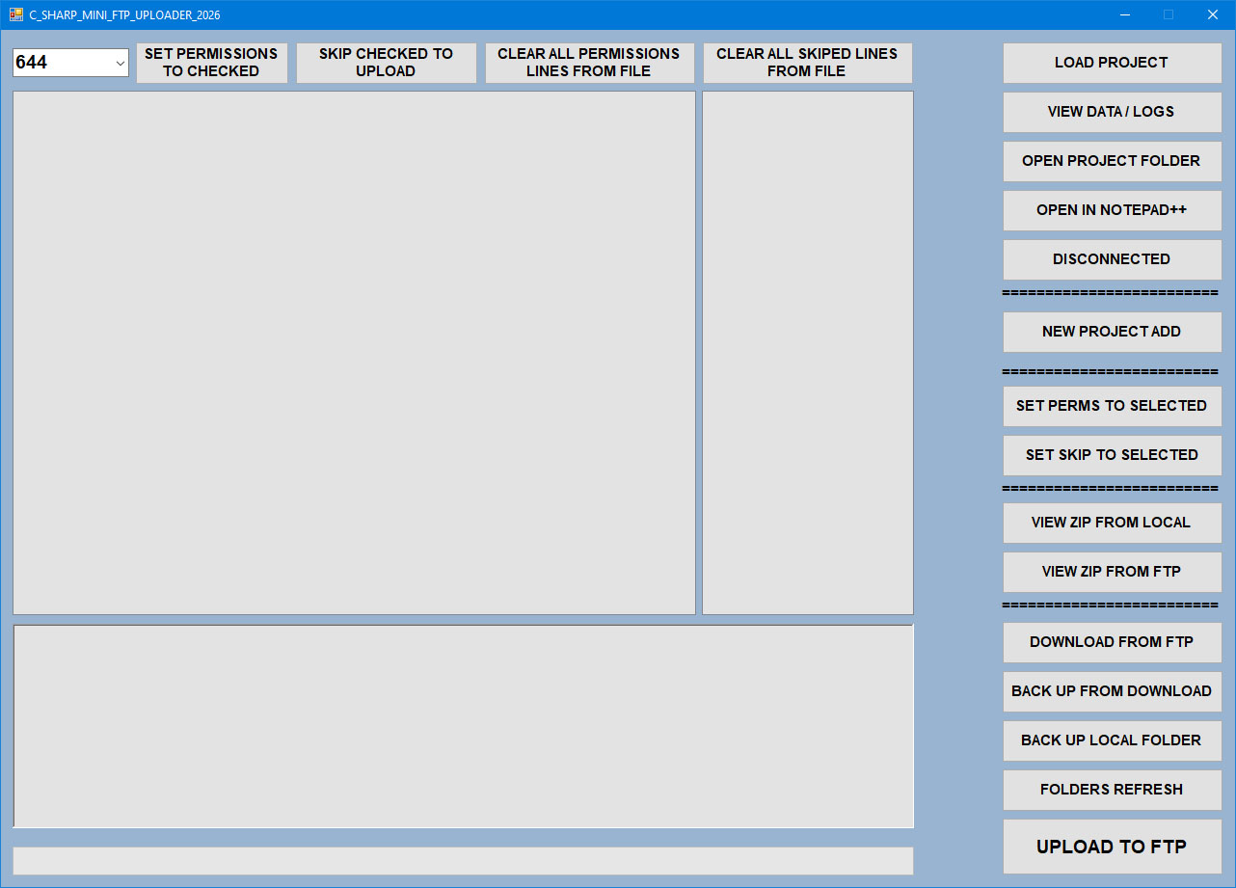Click the DISCONNECTED status button
The image size is (1236, 888).
tap(1112, 259)
